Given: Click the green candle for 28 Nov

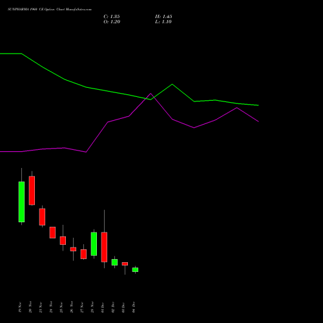Looking at the screenshot, I should pyautogui.click(x=94, y=244).
